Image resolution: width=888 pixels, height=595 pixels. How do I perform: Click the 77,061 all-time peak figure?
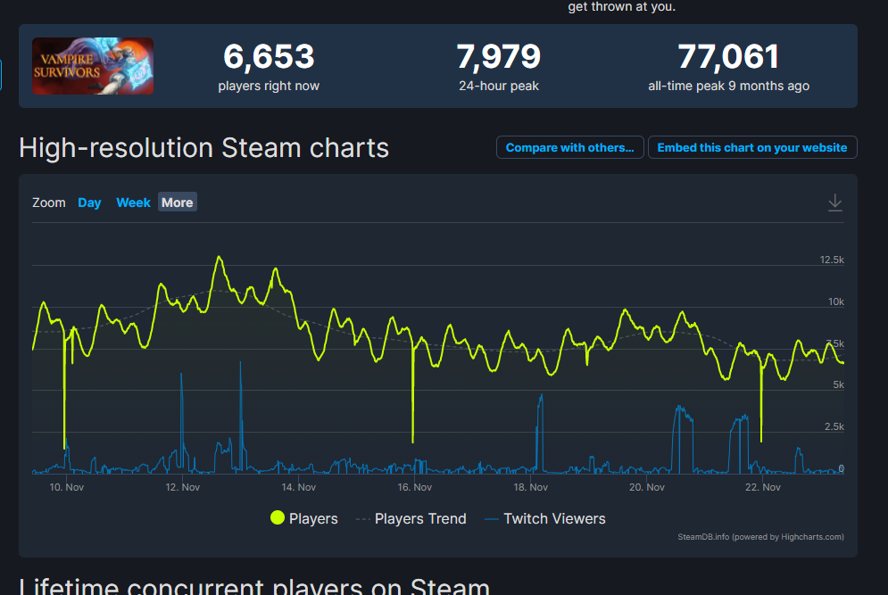(728, 56)
